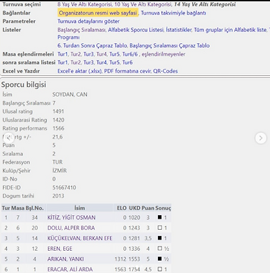
Task: Click Ulusal rating value 1491
Action: 58,111
